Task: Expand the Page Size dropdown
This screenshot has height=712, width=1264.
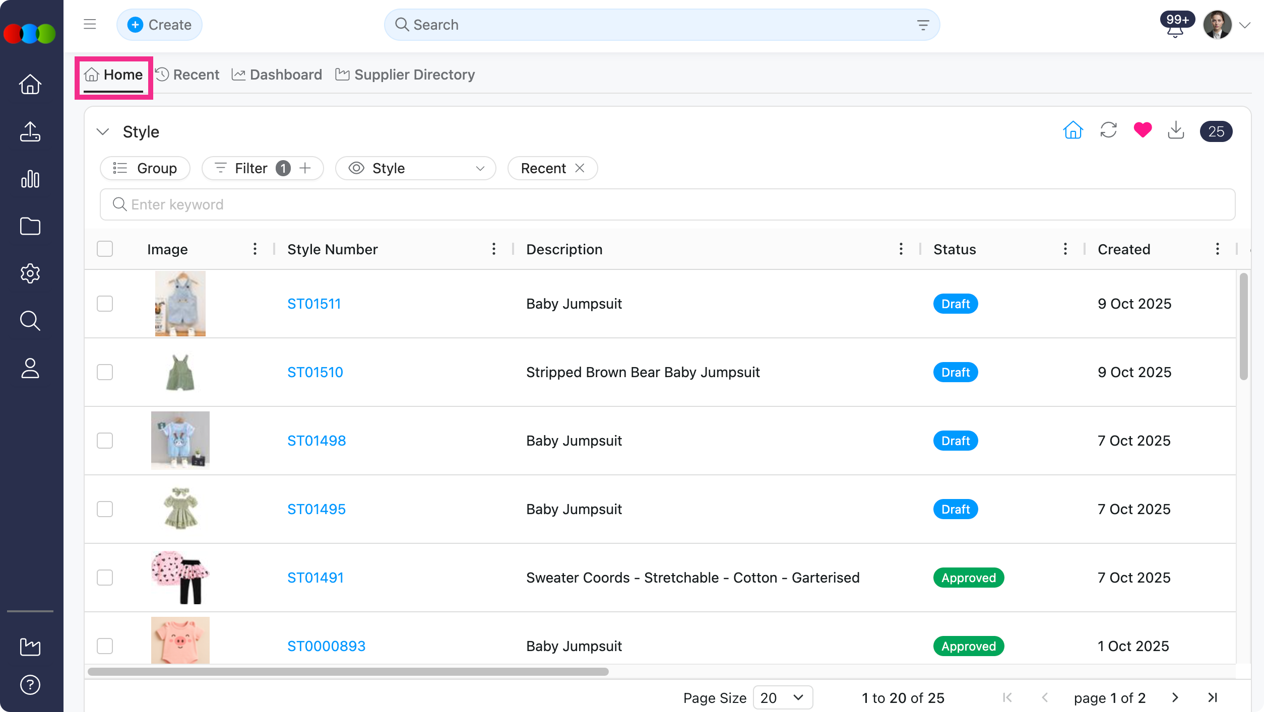Action: (782, 697)
